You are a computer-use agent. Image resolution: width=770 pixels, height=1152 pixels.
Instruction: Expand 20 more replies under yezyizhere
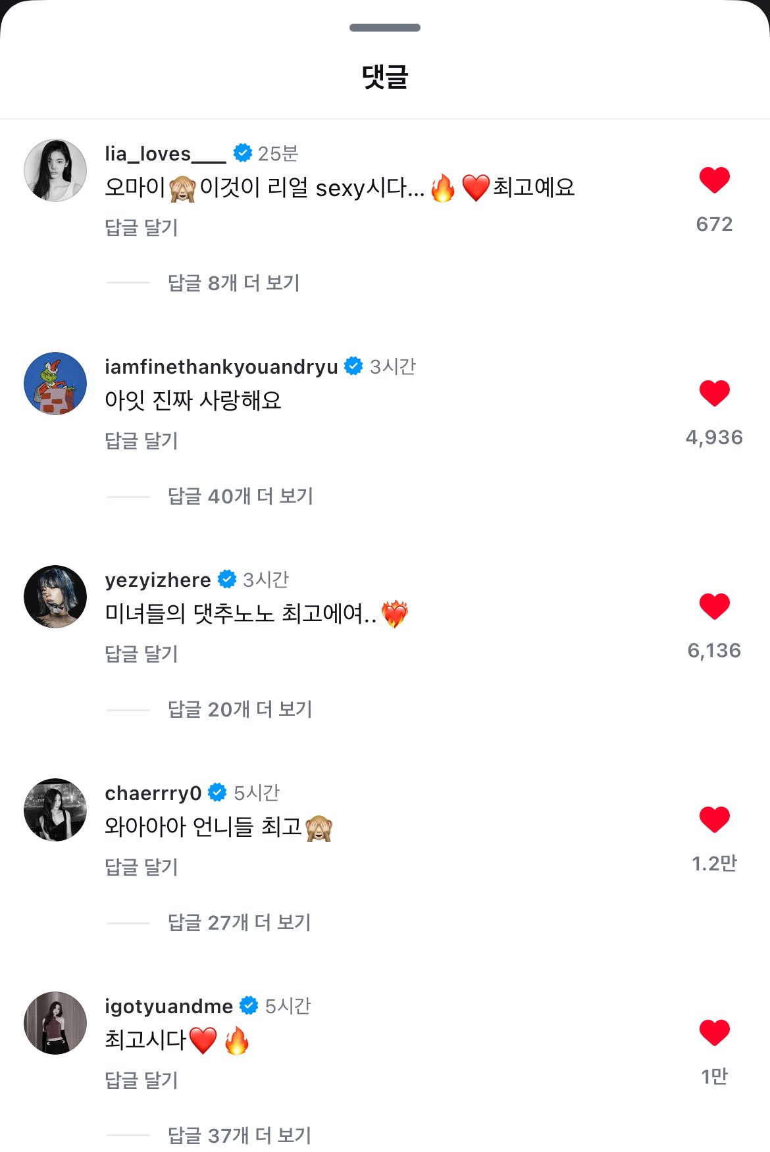click(240, 709)
